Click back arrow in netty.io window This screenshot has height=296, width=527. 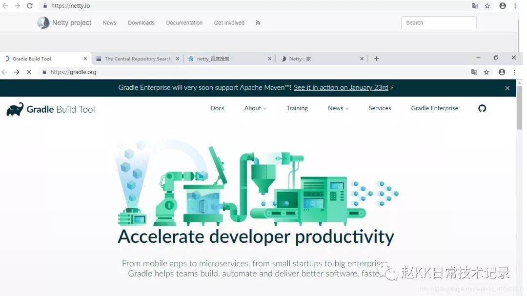click(5, 6)
